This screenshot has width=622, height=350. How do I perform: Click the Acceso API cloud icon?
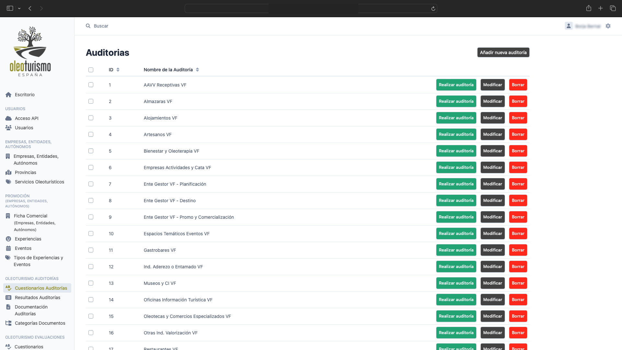[x=8, y=118]
